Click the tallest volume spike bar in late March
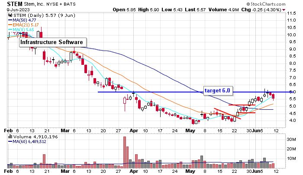This screenshot has width=303, height=175. [x=125, y=153]
